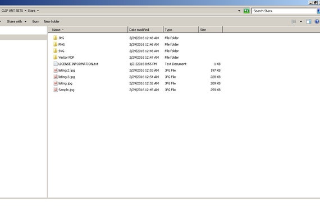The image size is (320, 207).
Task: Expand the view options dropdown arrow
Action: click(x=301, y=22)
